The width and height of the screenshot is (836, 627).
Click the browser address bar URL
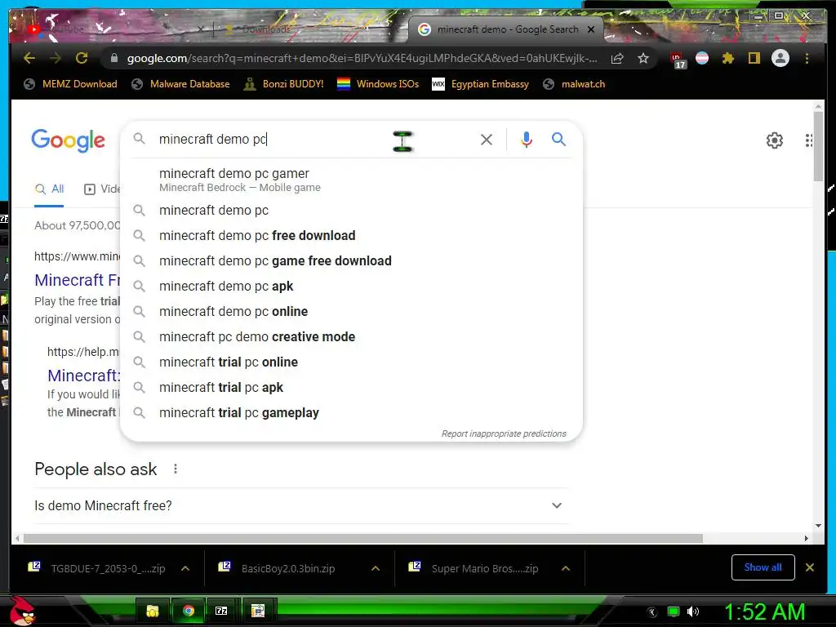tap(362, 58)
